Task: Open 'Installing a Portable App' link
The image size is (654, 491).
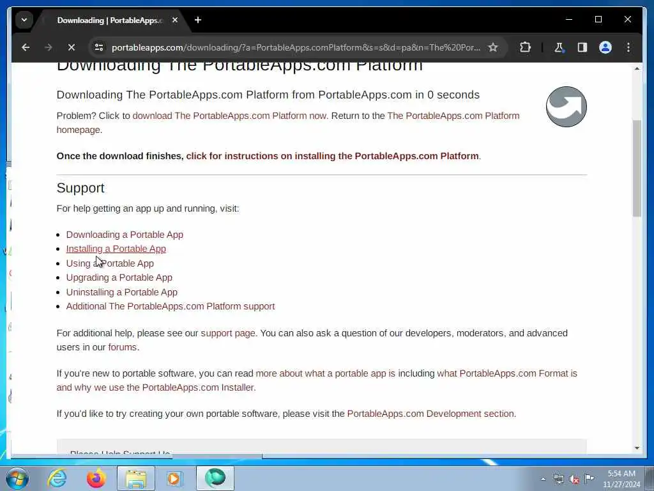Action: point(116,249)
